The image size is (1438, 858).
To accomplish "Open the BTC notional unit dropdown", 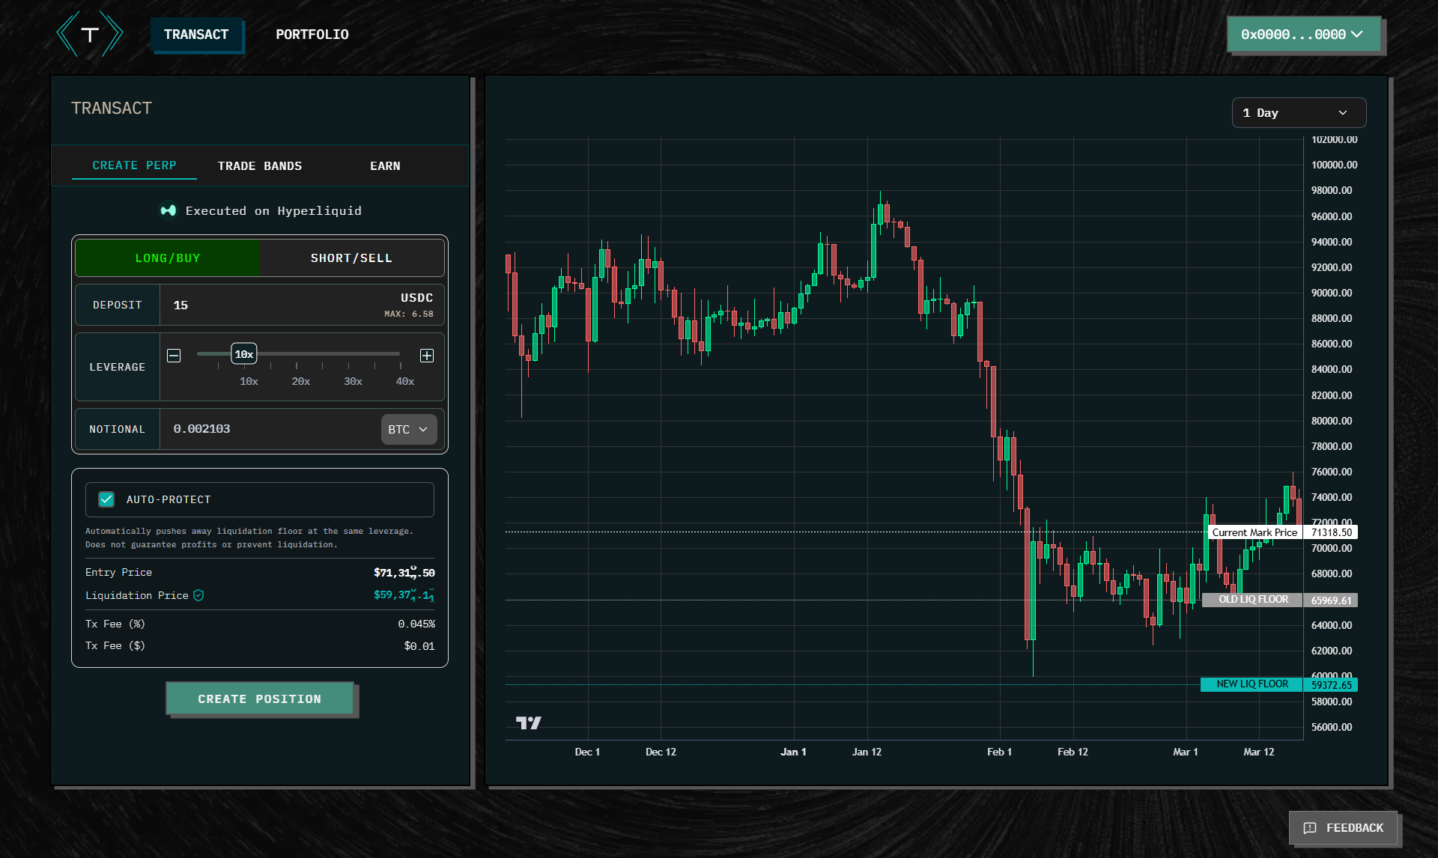I will click(408, 430).
